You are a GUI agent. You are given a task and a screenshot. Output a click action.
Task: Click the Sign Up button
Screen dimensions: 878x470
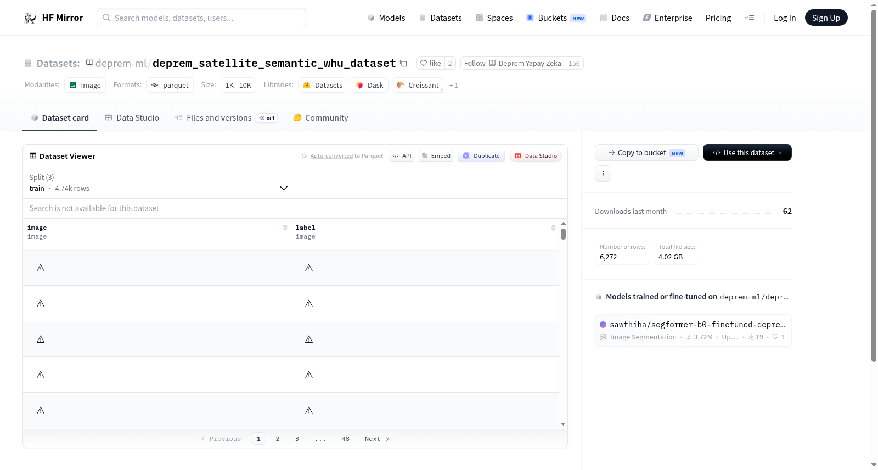[826, 18]
